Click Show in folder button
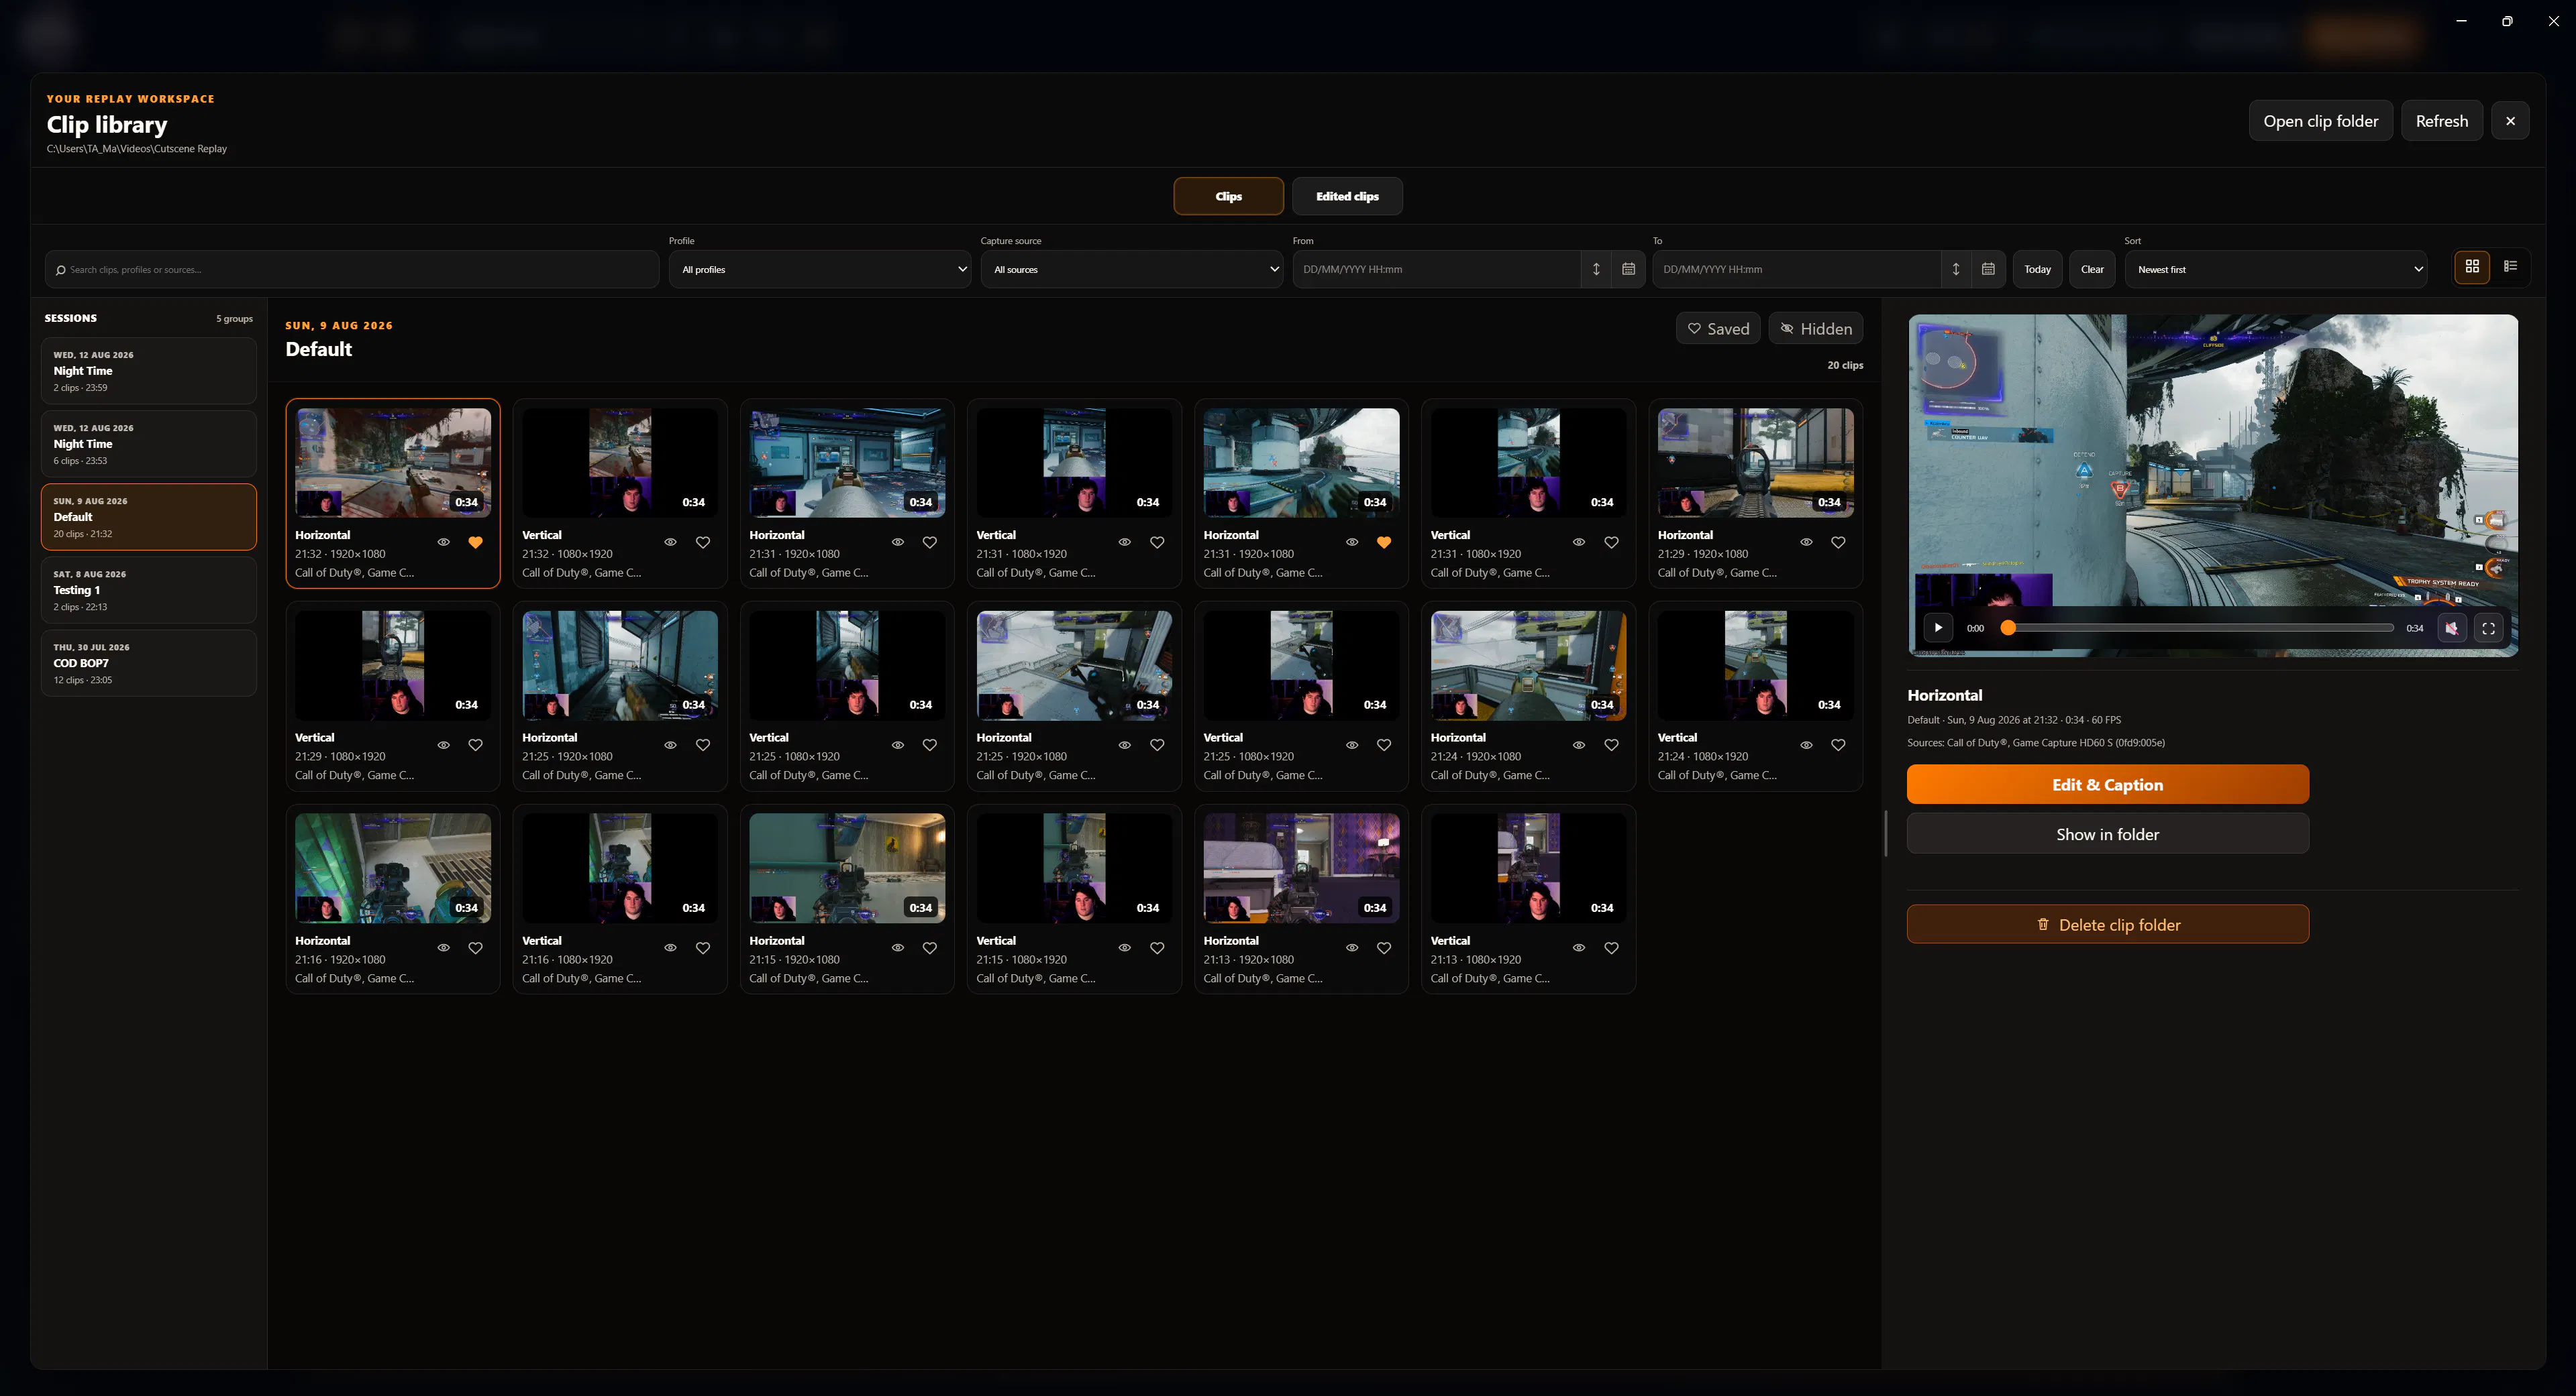 [2108, 834]
